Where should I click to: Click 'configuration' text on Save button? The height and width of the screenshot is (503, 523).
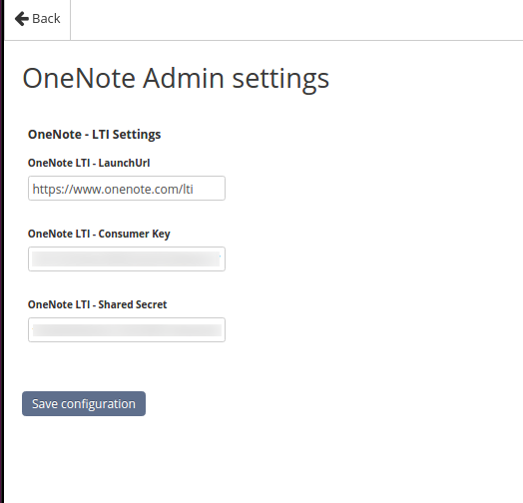[98, 404]
